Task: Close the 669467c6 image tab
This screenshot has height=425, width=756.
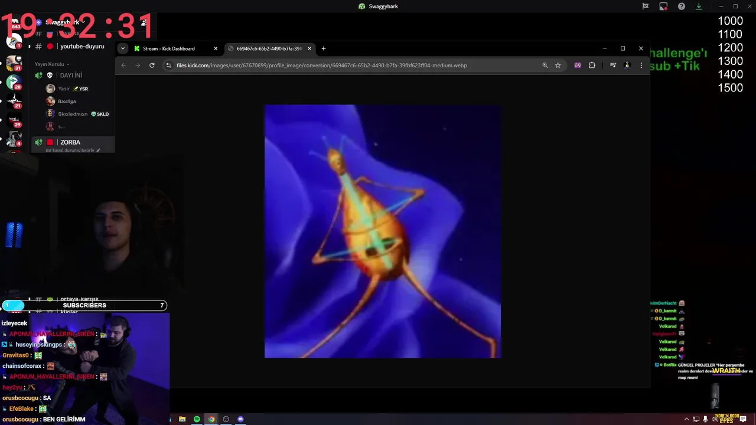Action: click(309, 48)
